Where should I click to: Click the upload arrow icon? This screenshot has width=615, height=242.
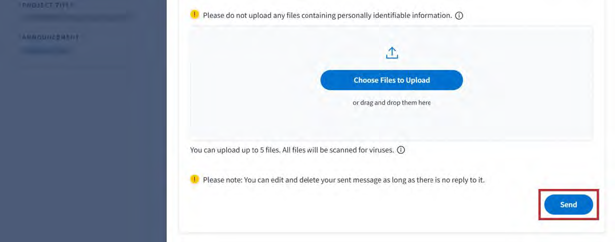pos(392,53)
